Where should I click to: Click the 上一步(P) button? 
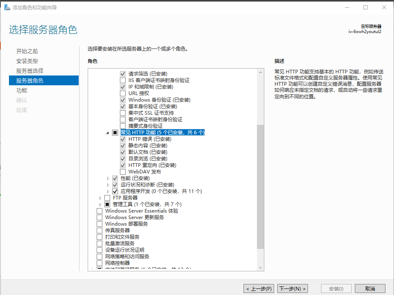pos(259,289)
